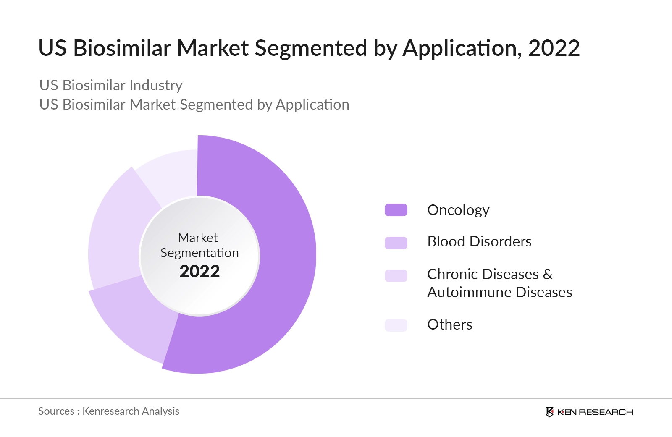Click the US Biosimilar Market Segmented subtitle line
Image resolution: width=672 pixels, height=437 pixels.
click(x=194, y=105)
